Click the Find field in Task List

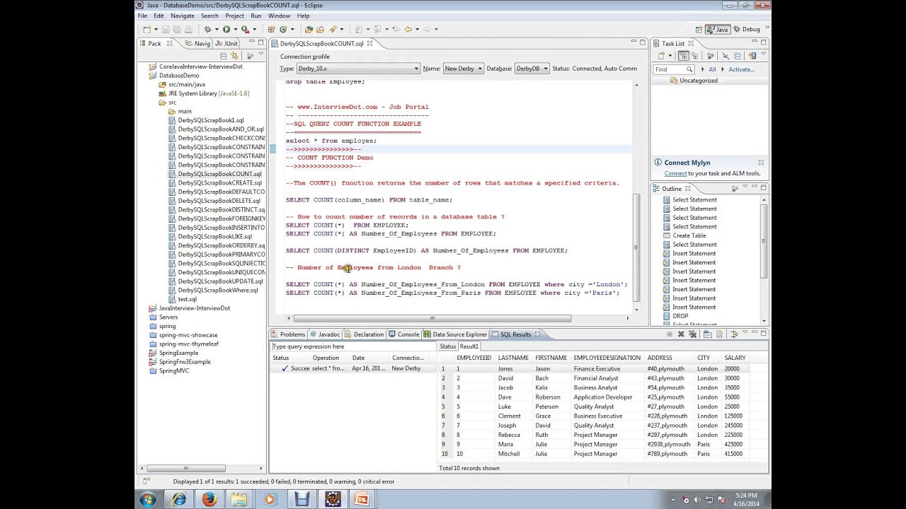pos(674,69)
